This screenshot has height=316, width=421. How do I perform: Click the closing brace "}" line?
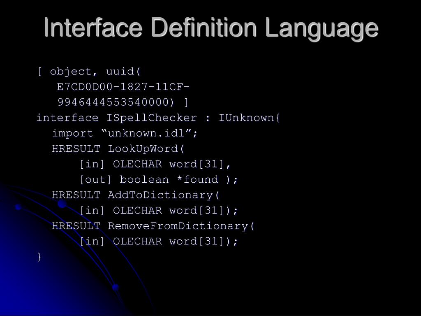[x=39, y=257]
